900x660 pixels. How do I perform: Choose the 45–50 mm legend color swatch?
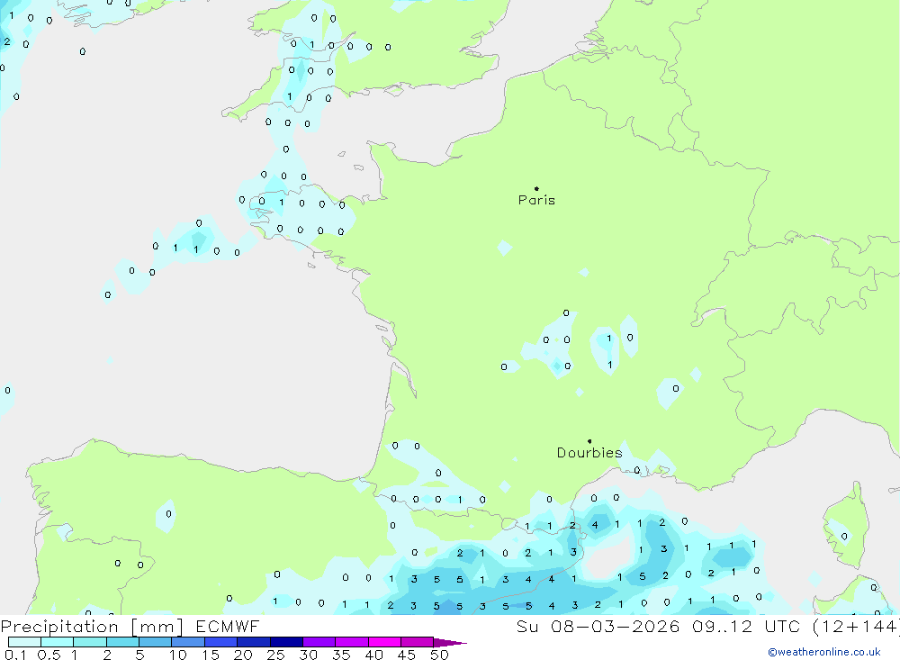click(418, 642)
